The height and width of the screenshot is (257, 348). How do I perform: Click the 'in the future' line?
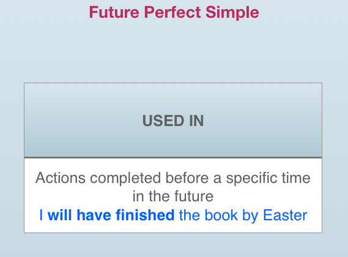173,196
